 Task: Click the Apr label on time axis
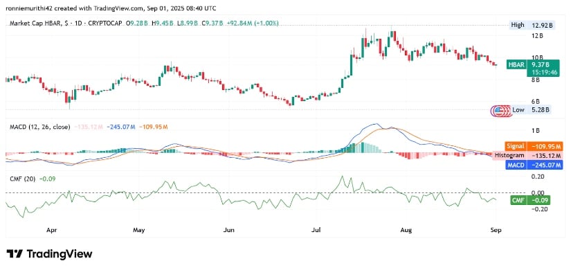click(x=51, y=230)
